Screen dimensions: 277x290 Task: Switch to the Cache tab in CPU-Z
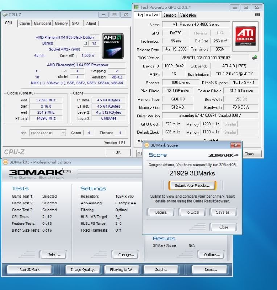[x=24, y=24]
